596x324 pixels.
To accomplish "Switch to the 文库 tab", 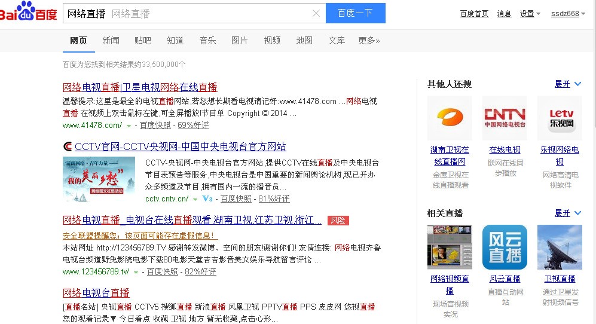I will 337,40.
